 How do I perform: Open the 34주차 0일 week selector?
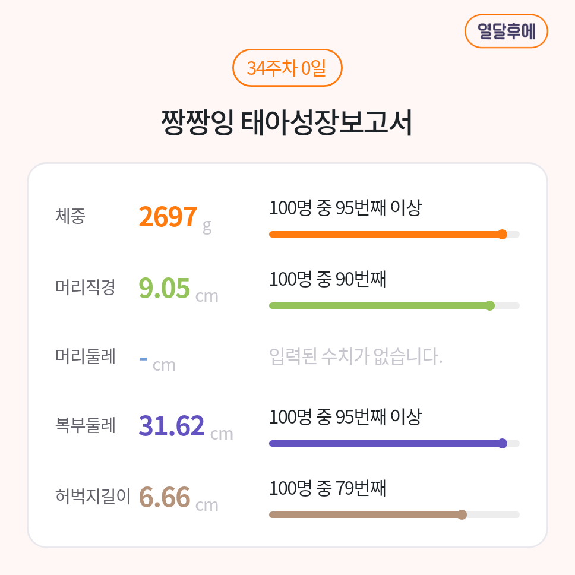(x=287, y=68)
